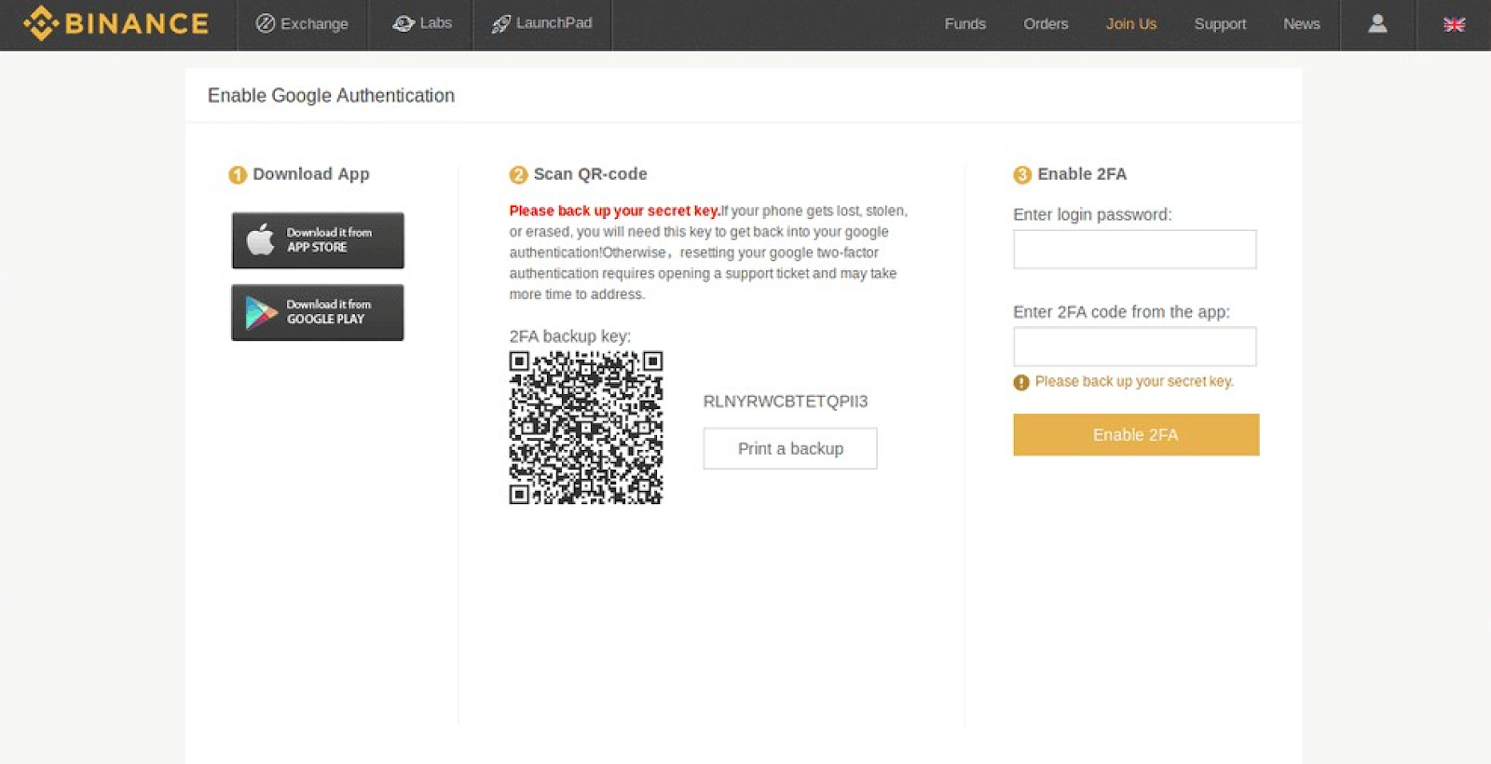Open the user account icon
This screenshot has height=764, width=1491.
(x=1377, y=24)
